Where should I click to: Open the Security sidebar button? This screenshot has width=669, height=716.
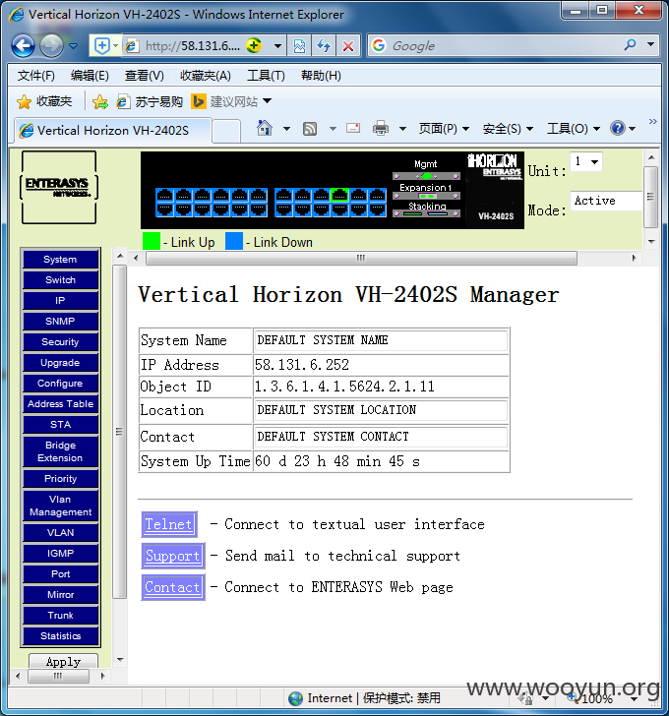click(x=60, y=342)
